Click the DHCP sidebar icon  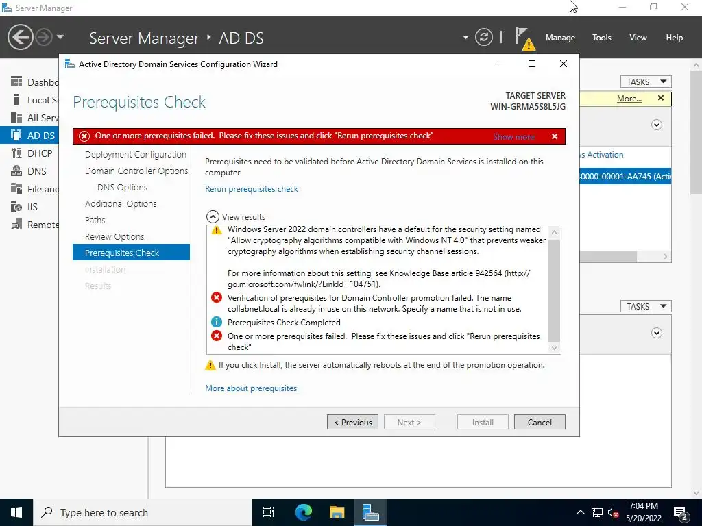[x=16, y=153]
